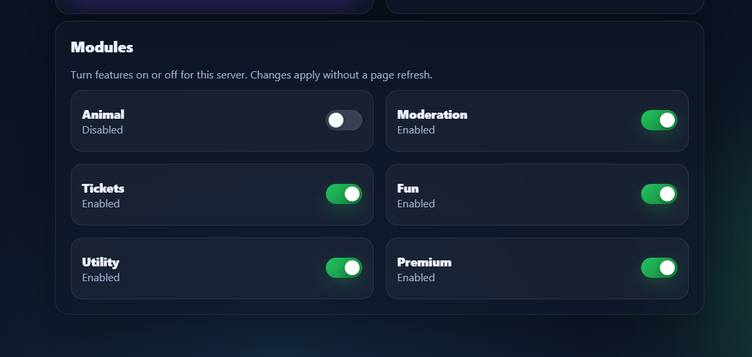The width and height of the screenshot is (752, 357).
Task: Switch off the Fun module toggle
Action: point(659,194)
